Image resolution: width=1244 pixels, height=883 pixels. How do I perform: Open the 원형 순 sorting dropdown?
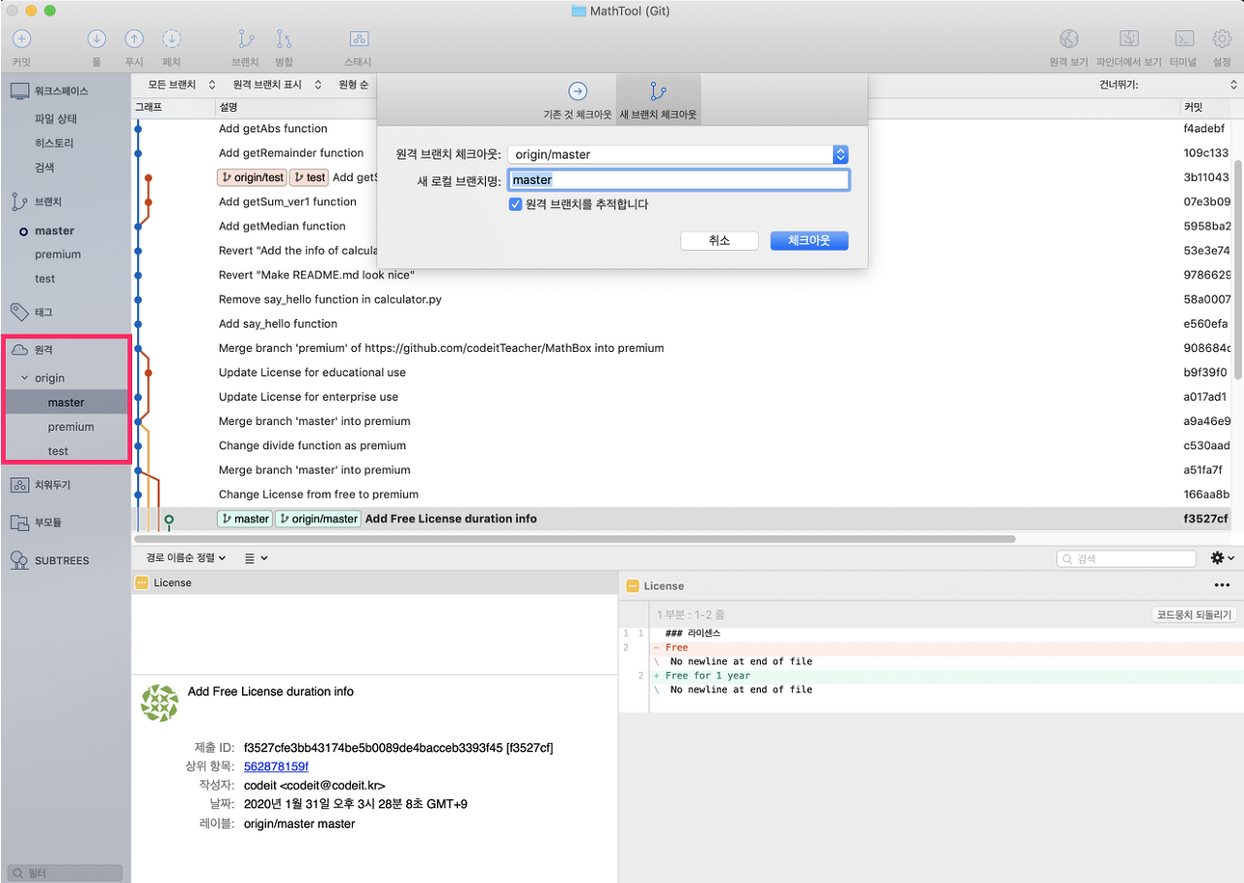(x=356, y=85)
